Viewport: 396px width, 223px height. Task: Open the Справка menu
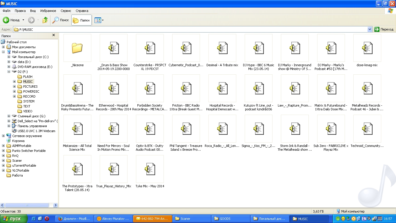coord(82,11)
